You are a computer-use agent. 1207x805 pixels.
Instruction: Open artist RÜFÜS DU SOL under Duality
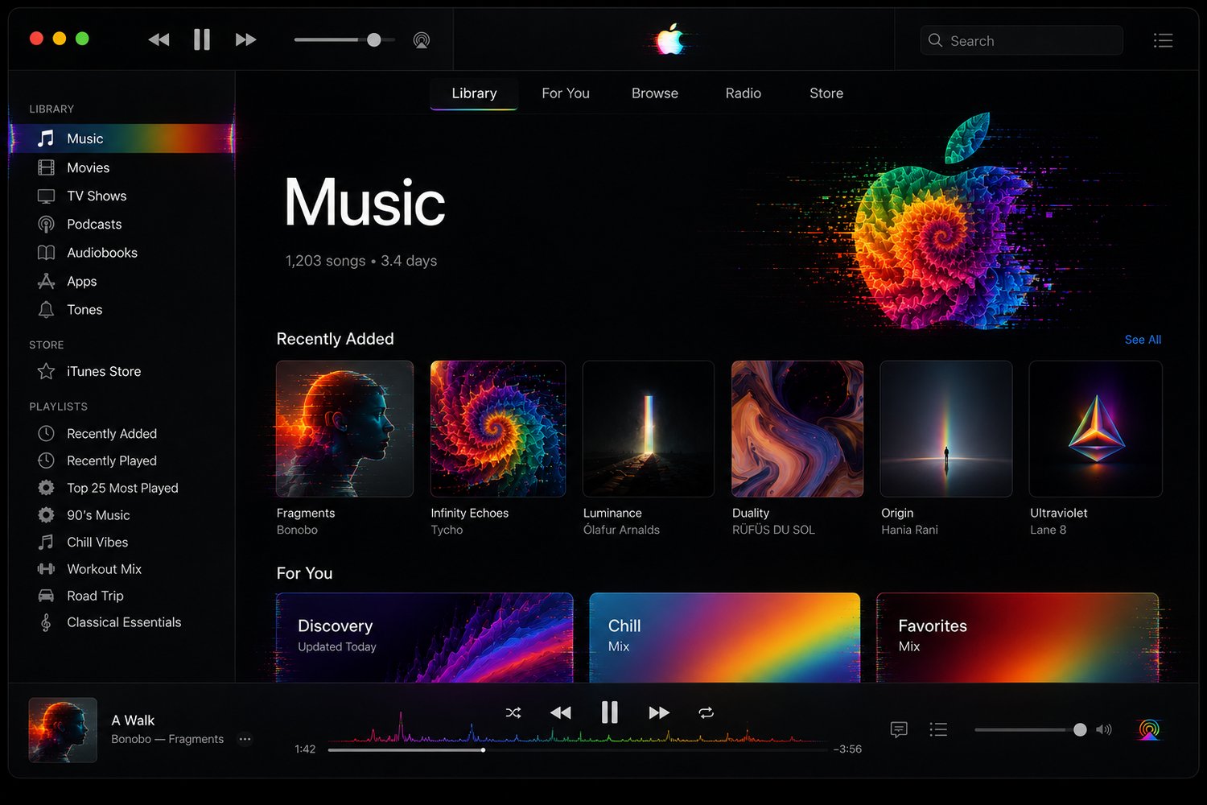click(773, 530)
